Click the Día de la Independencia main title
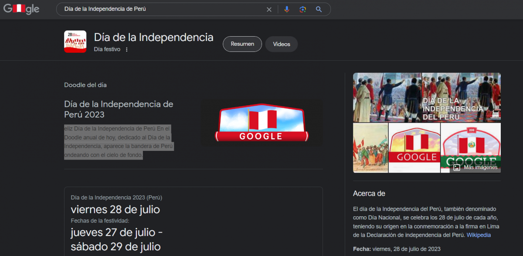523x256 pixels. click(x=154, y=38)
